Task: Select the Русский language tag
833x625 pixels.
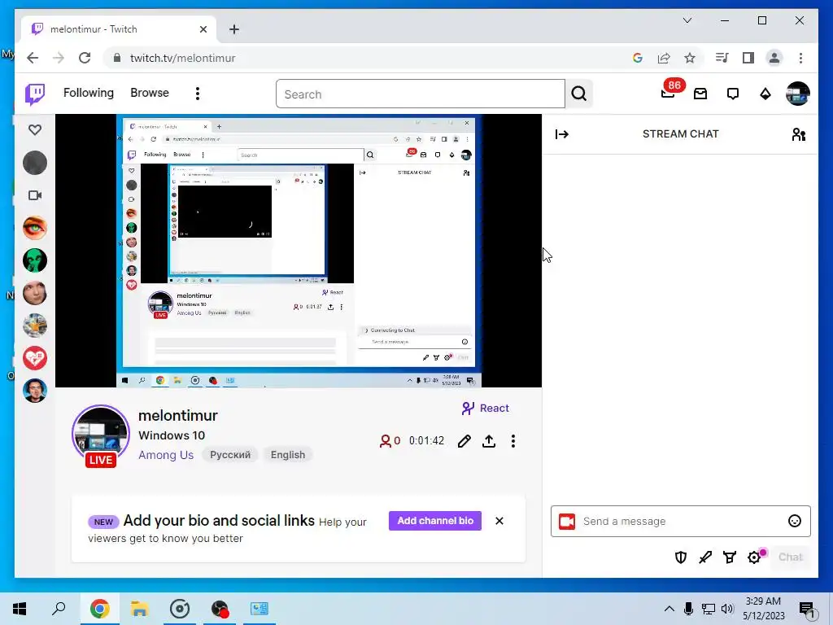Action: (230, 455)
